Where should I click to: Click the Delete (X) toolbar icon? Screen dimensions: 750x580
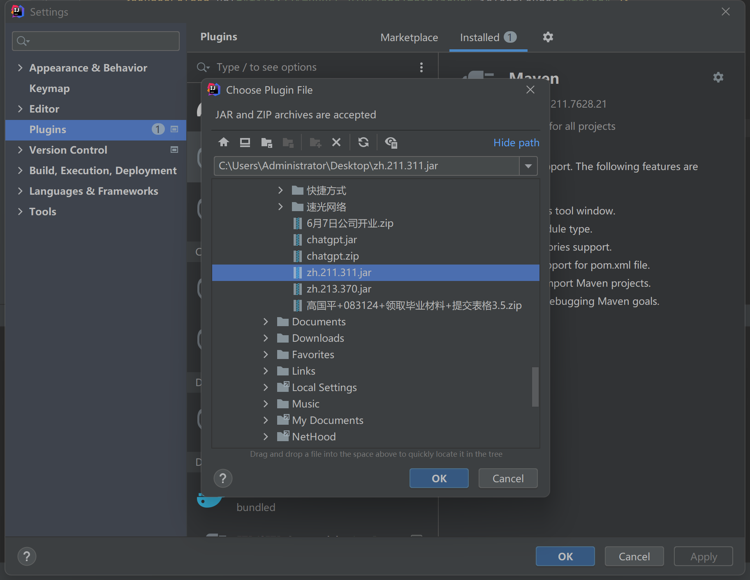(336, 142)
